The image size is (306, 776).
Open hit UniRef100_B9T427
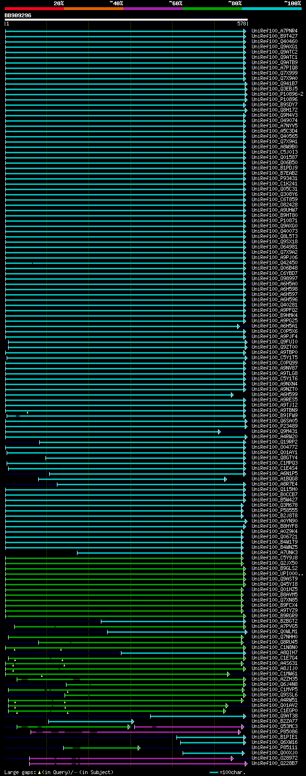tap(274, 36)
